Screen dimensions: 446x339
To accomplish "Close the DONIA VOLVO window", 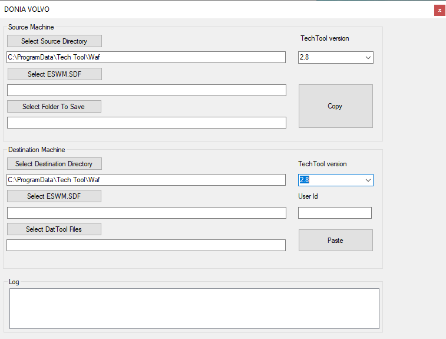I will pyautogui.click(x=440, y=10).
